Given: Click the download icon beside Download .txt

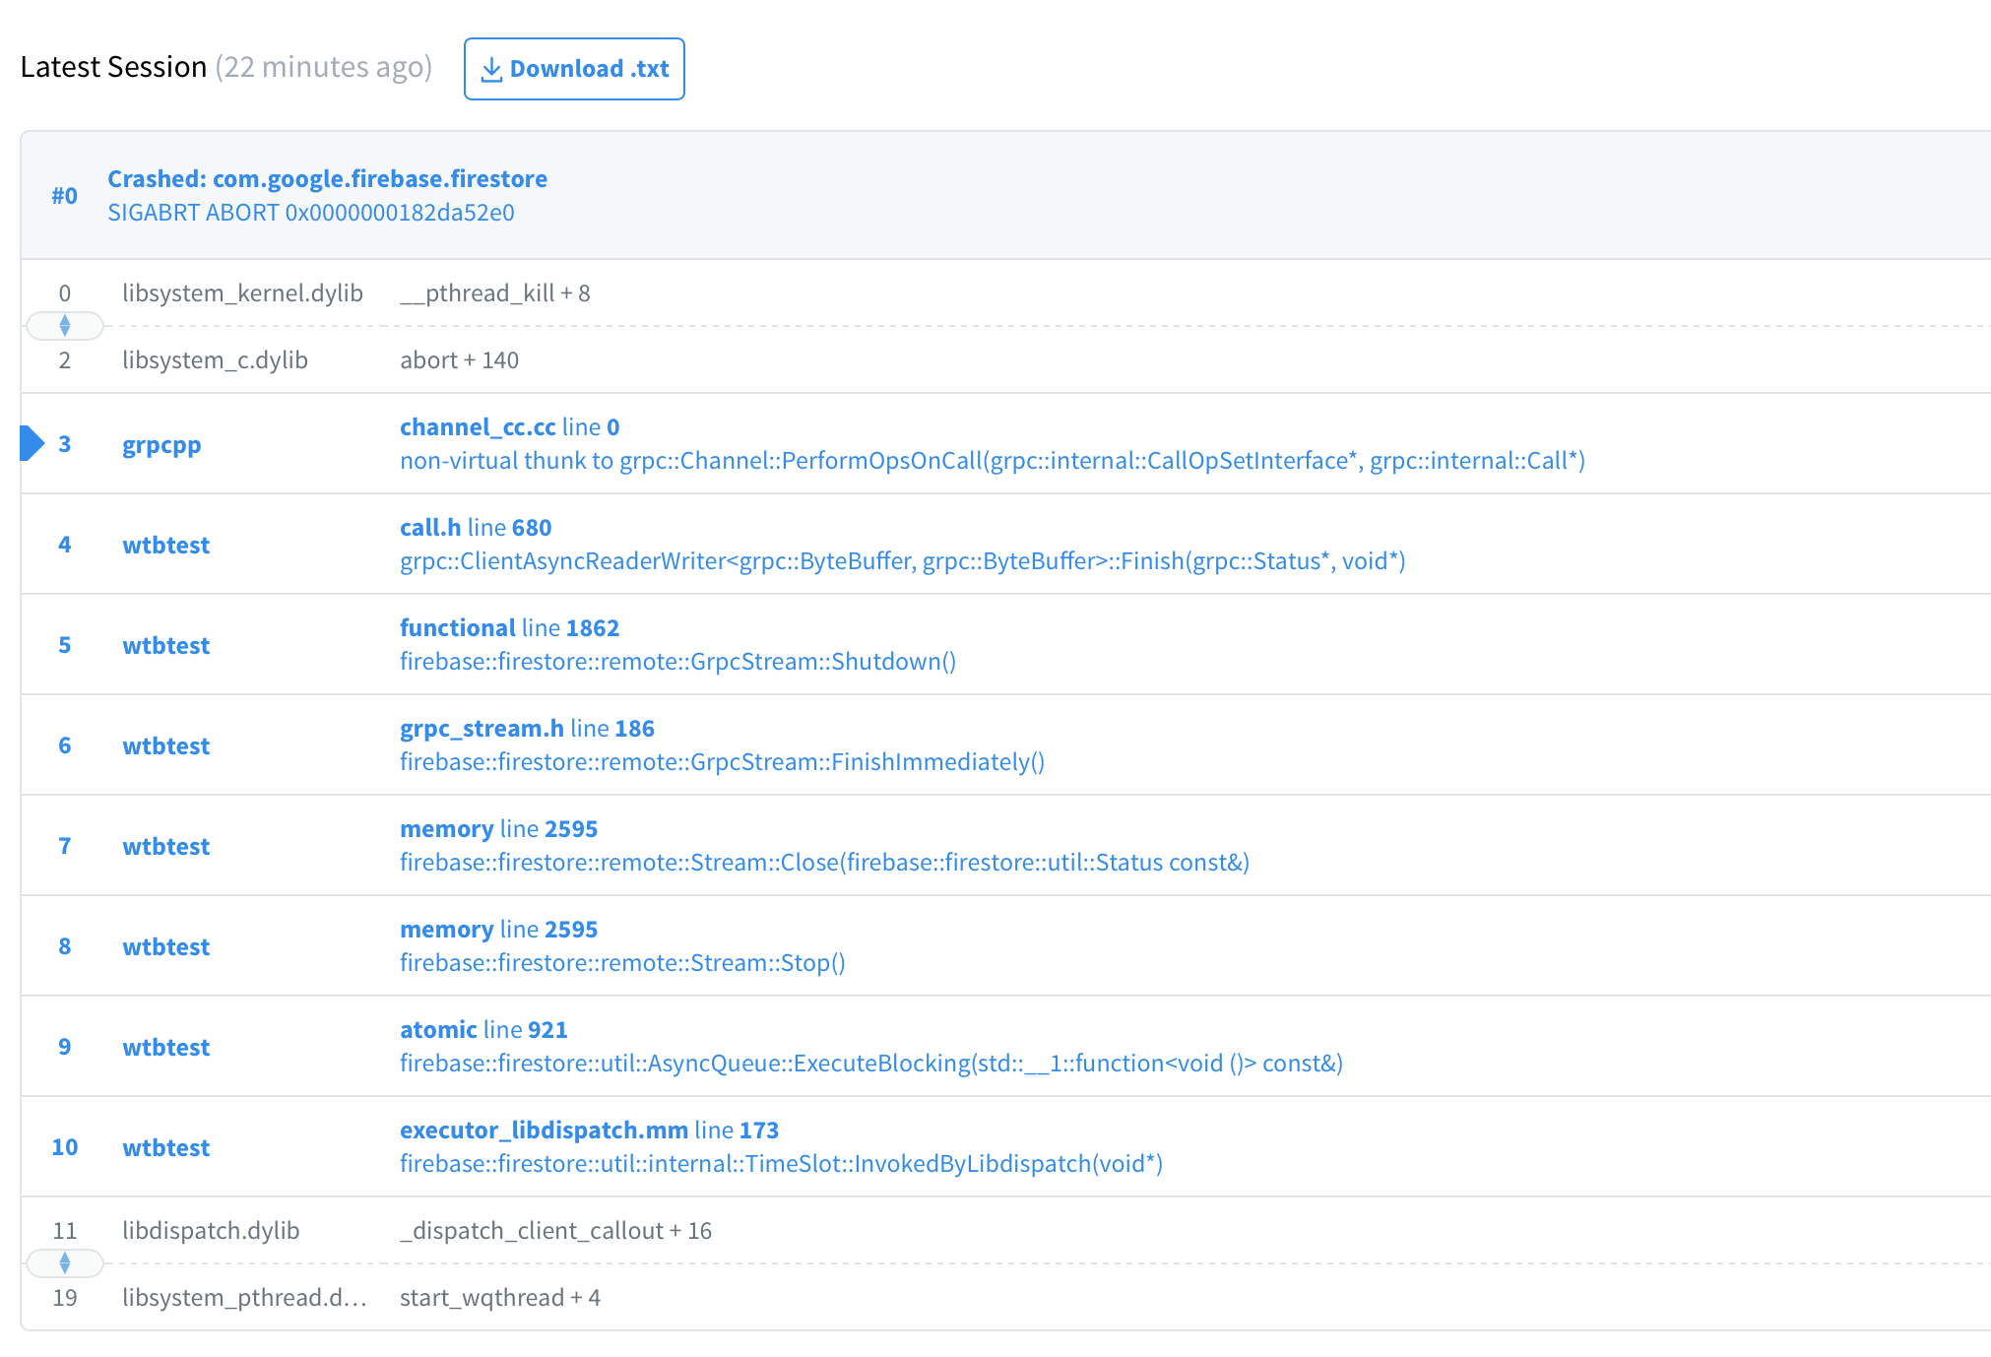Looking at the screenshot, I should (490, 69).
